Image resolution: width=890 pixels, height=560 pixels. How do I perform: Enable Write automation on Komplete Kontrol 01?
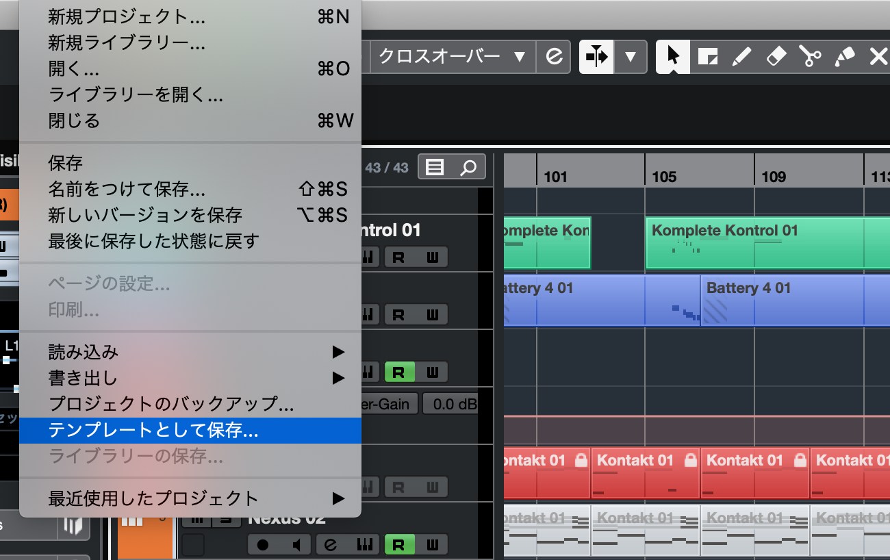point(433,257)
